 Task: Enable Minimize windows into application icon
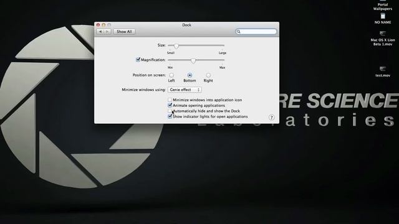170,100
